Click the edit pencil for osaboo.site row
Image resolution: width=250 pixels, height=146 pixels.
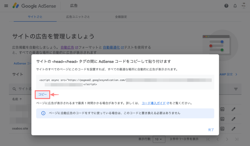pos(233,128)
